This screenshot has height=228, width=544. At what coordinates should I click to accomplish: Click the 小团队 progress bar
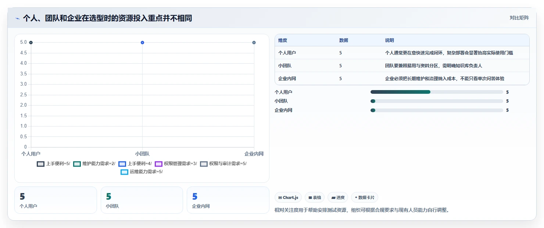437,101
